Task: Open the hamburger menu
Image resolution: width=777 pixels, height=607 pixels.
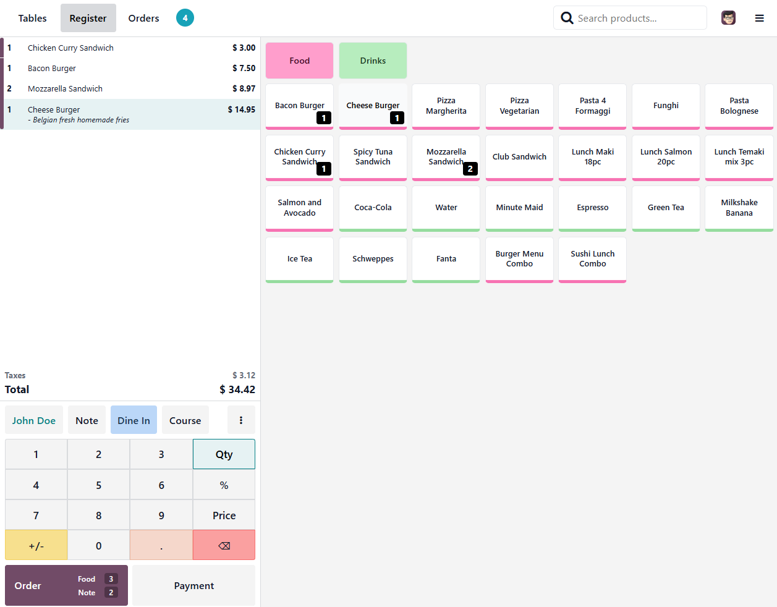Action: tap(759, 18)
